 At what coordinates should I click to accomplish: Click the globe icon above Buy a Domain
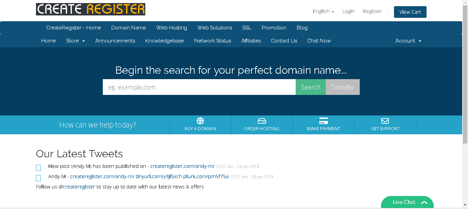coord(200,121)
